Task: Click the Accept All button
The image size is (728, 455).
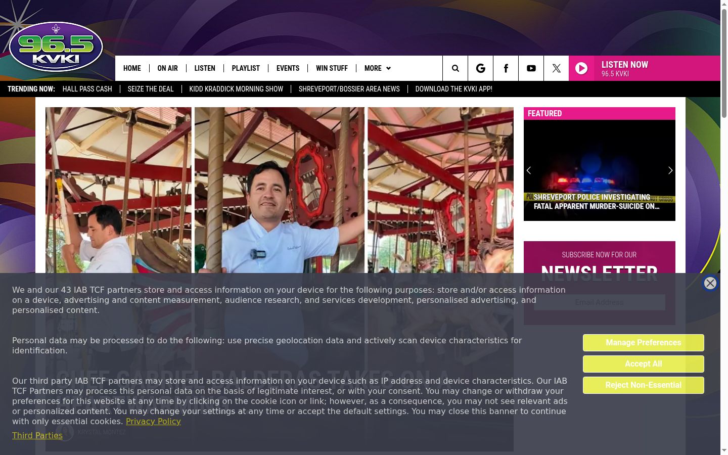Action: 643,364
